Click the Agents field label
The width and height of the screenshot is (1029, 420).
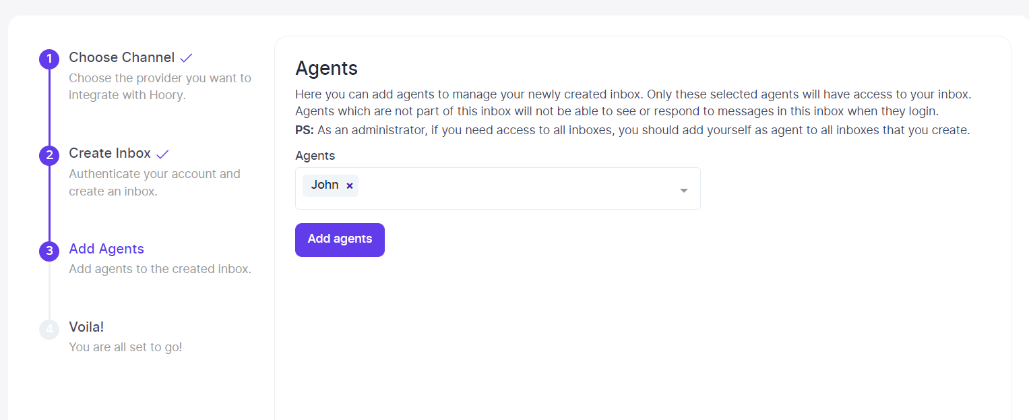315,156
